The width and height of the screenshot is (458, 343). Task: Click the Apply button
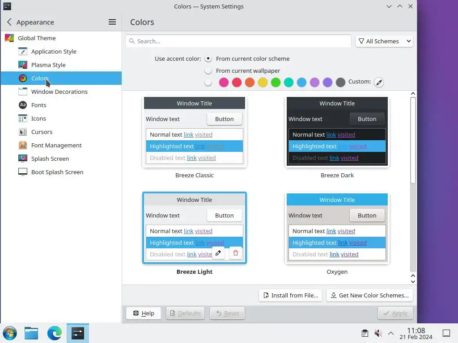click(x=395, y=313)
